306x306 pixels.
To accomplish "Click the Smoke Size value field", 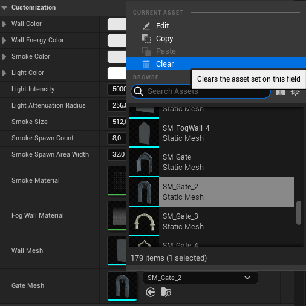I will click(117, 122).
